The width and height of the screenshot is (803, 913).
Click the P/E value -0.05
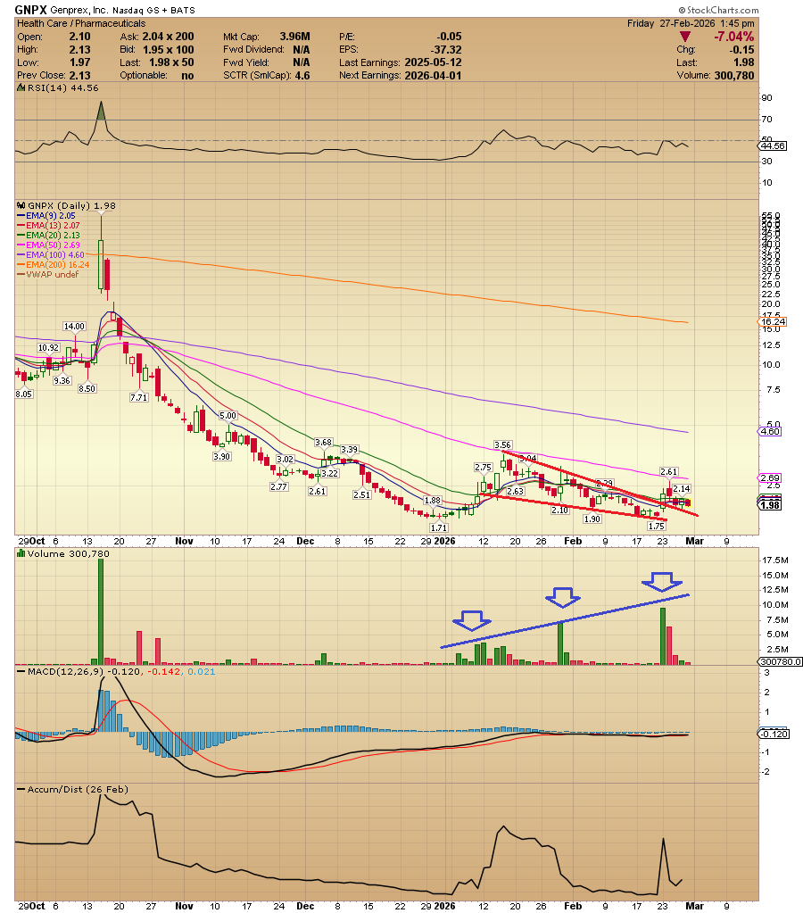point(449,37)
